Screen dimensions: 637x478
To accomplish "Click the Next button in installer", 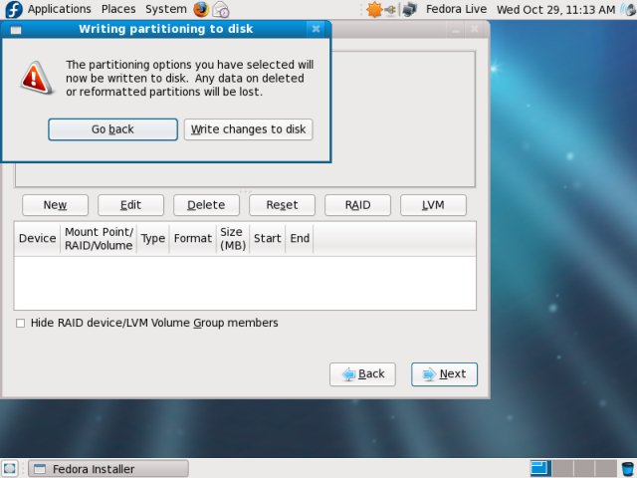I will [444, 374].
